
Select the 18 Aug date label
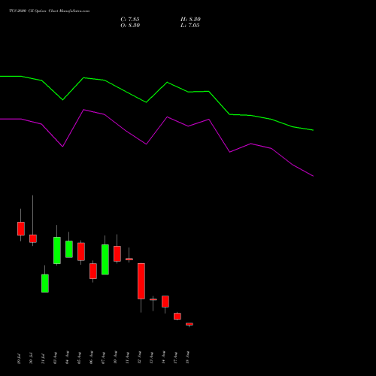point(188,358)
